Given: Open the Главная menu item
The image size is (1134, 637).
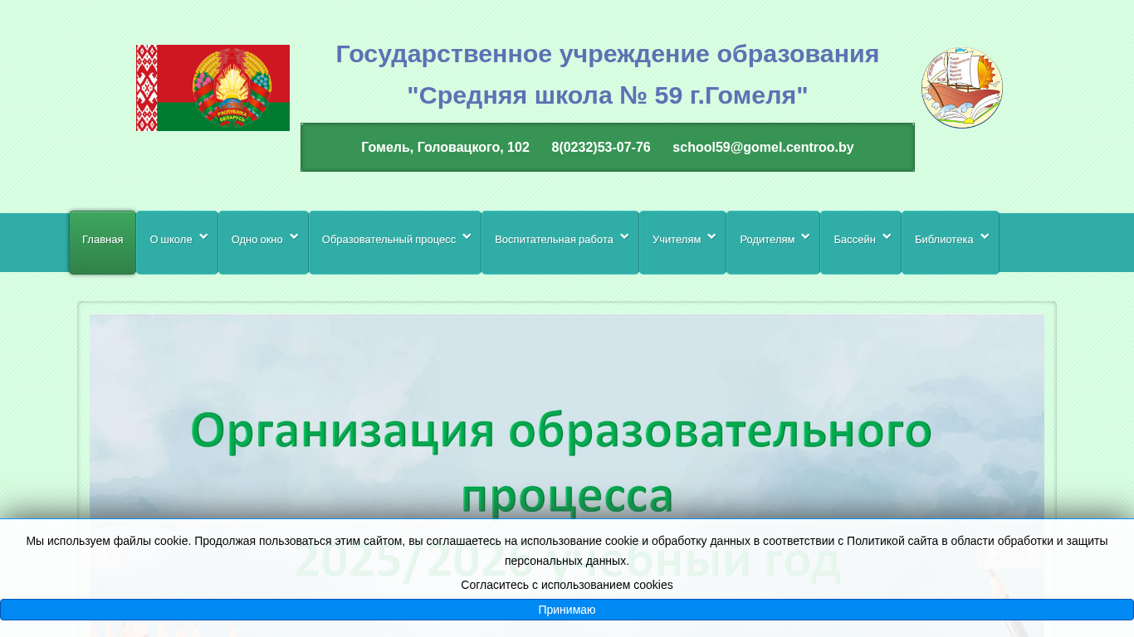Looking at the screenshot, I should pyautogui.click(x=102, y=242).
